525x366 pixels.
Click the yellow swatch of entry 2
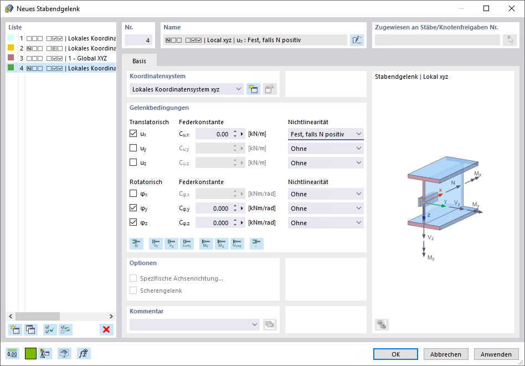coord(11,48)
